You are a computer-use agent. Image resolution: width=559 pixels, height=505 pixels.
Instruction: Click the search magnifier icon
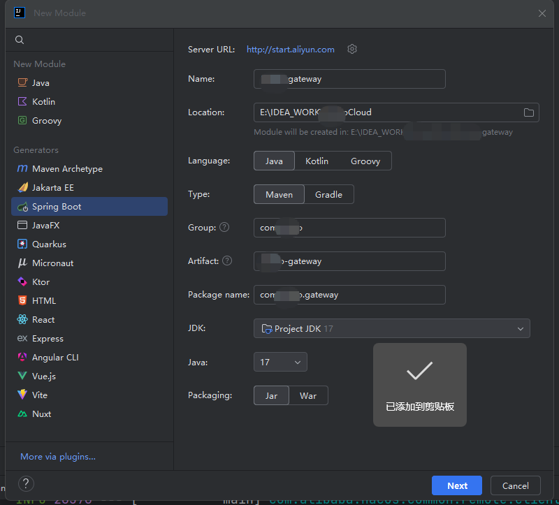pyautogui.click(x=20, y=40)
